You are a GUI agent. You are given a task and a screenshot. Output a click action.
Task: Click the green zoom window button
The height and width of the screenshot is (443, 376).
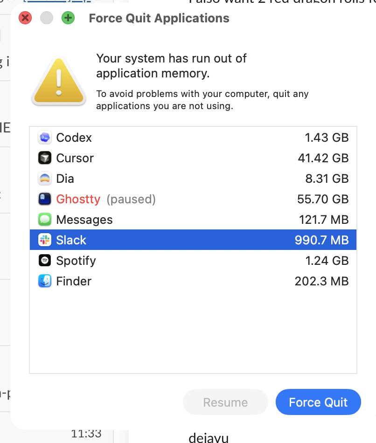pos(68,18)
